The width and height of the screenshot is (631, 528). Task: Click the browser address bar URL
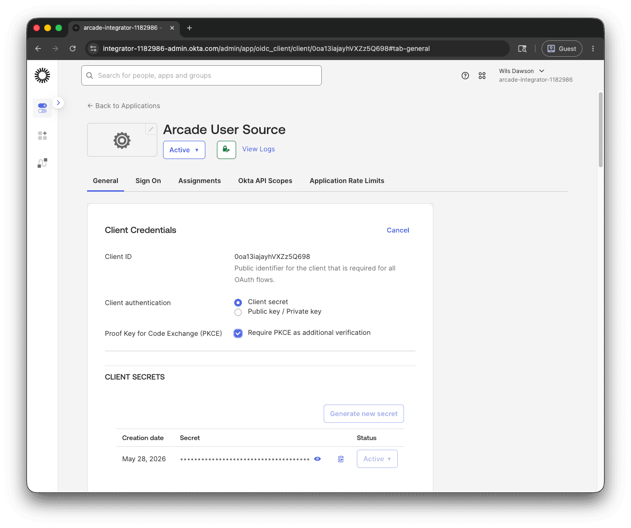[266, 49]
